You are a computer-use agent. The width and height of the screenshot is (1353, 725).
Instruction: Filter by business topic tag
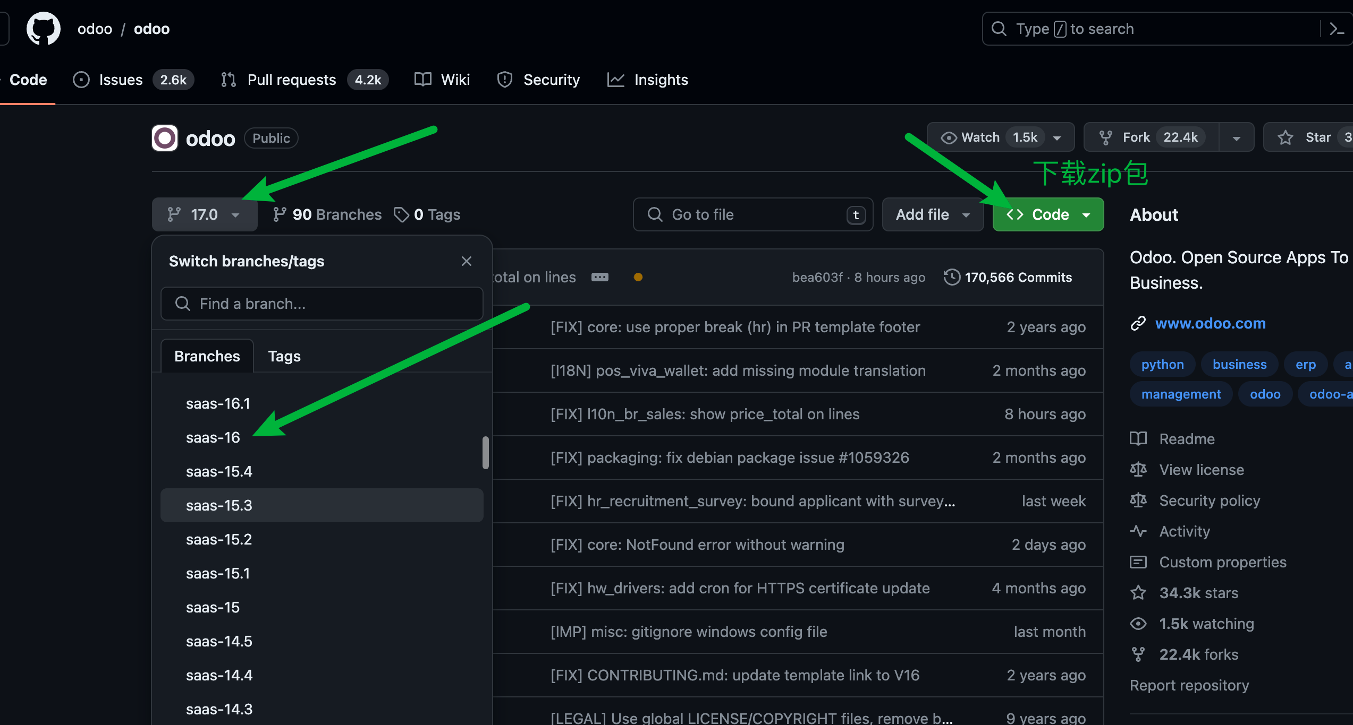pos(1239,364)
